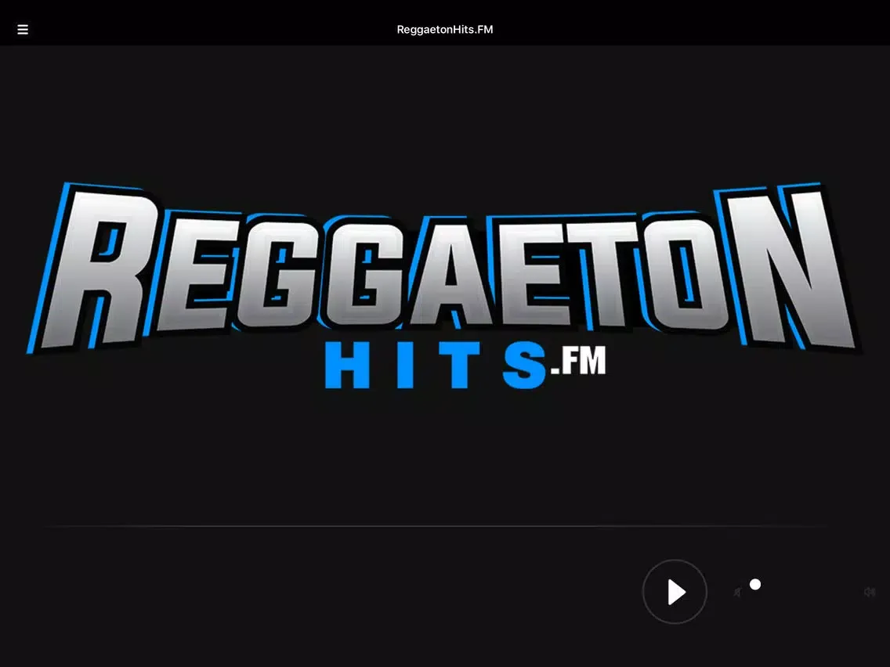The height and width of the screenshot is (667, 890).
Task: Open the hamburger menu
Action: click(x=23, y=30)
